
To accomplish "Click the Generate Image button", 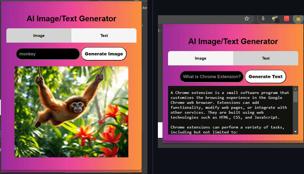I will pyautogui.click(x=104, y=54).
